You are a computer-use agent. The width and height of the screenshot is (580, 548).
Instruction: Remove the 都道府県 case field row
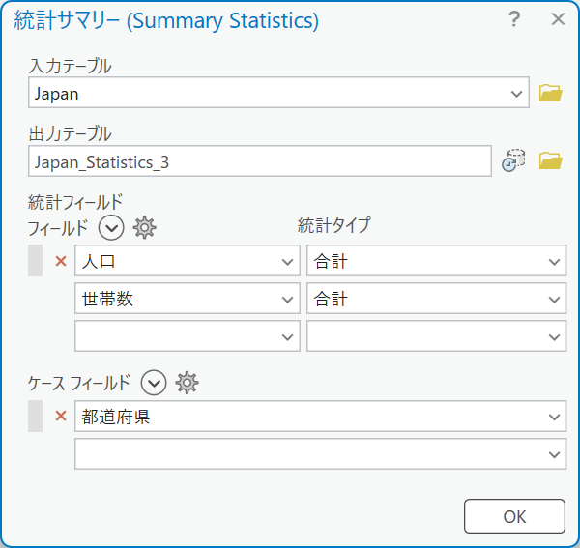point(61,416)
